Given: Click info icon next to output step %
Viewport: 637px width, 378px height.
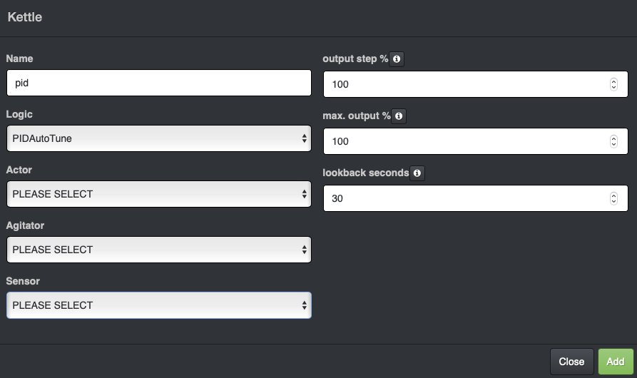Looking at the screenshot, I should click(397, 59).
